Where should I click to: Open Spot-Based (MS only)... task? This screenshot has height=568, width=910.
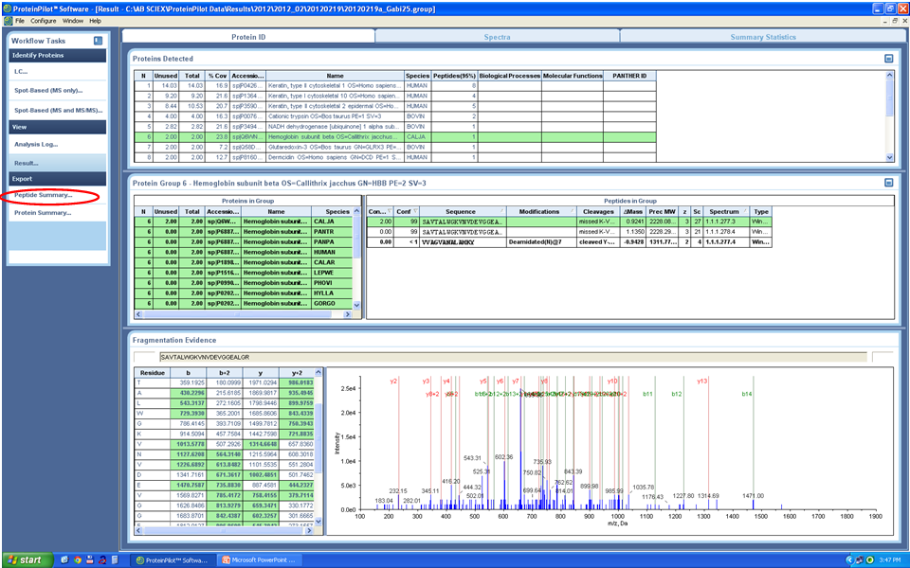(58, 91)
